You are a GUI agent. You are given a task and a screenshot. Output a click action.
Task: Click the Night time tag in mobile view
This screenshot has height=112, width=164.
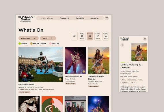coord(124,83)
